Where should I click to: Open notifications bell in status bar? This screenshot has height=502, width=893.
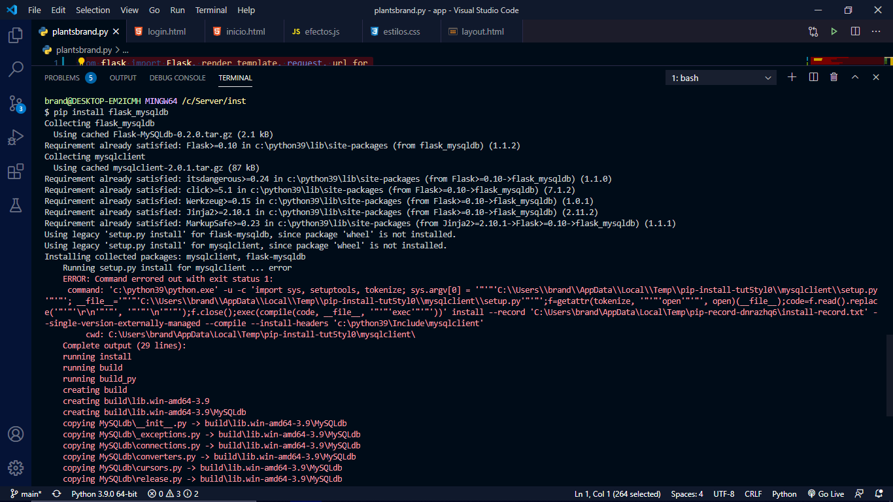[x=877, y=494]
